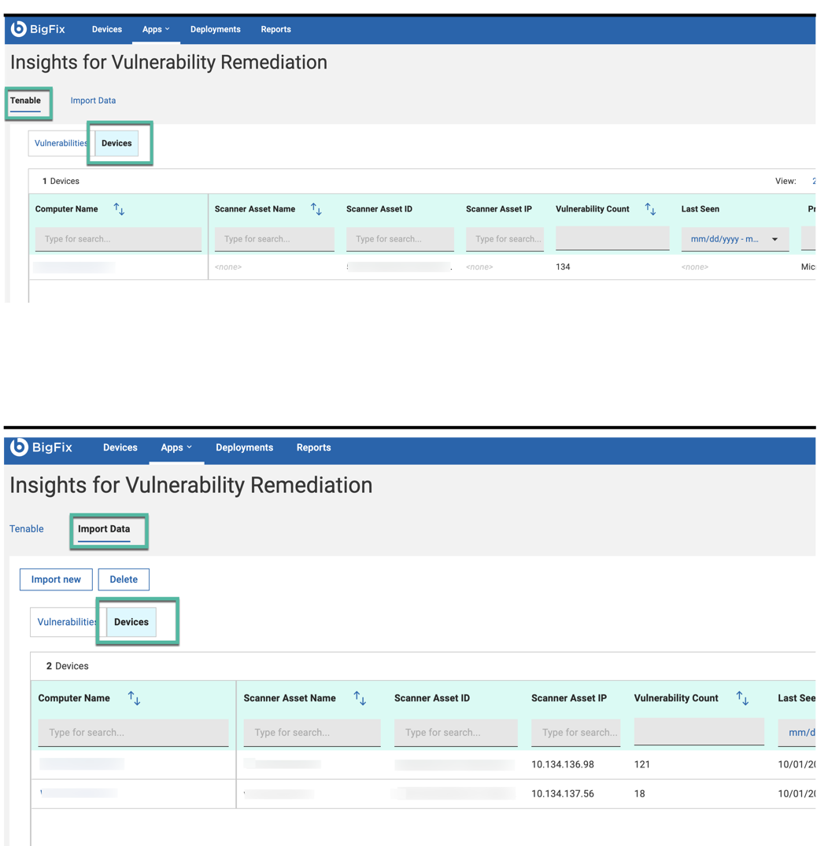Focus Vulnerability Count filter field in top table
This screenshot has height=846, width=828.
coord(612,238)
